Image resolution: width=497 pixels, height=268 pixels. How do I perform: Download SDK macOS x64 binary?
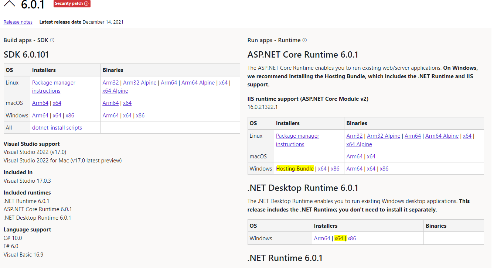tap(127, 103)
